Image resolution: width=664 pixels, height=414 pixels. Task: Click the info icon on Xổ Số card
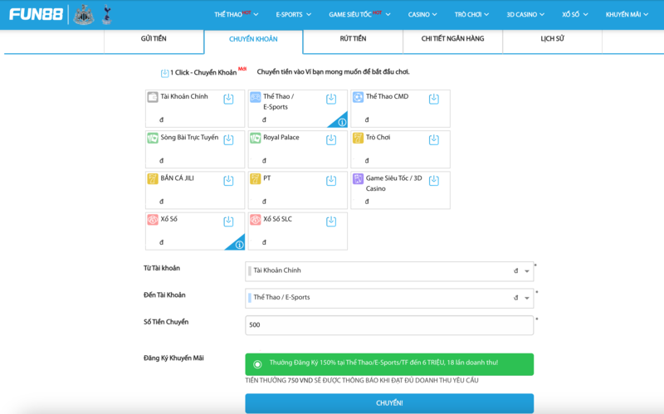pos(239,245)
